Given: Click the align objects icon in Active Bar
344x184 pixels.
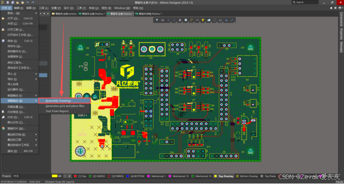Looking at the screenshot, I should [x=180, y=20].
